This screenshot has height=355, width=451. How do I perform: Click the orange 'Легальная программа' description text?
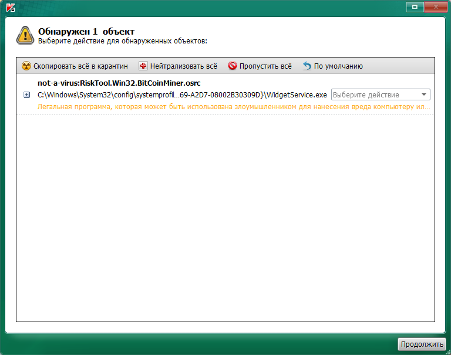[234, 107]
